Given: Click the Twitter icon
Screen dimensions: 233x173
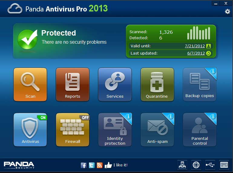Looking at the screenshot, I should tap(92, 165).
